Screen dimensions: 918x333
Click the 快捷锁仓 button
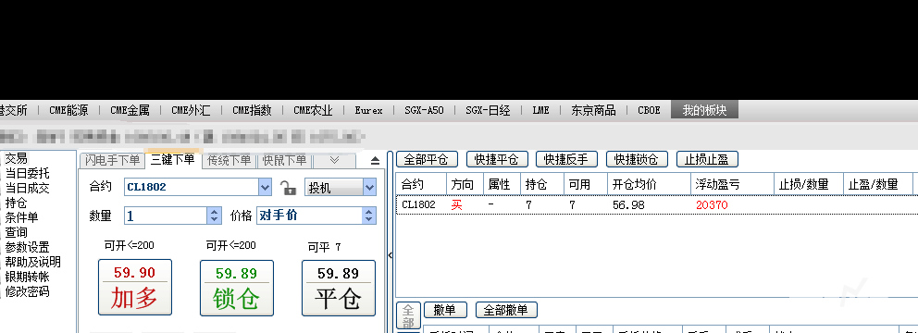point(637,159)
